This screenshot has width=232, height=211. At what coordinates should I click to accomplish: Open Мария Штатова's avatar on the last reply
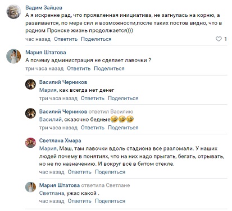point(30,187)
